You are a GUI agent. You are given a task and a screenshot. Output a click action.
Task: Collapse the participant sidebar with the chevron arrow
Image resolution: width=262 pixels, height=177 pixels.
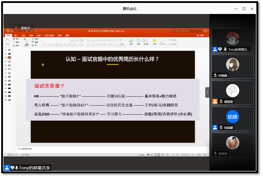[x=207, y=92]
